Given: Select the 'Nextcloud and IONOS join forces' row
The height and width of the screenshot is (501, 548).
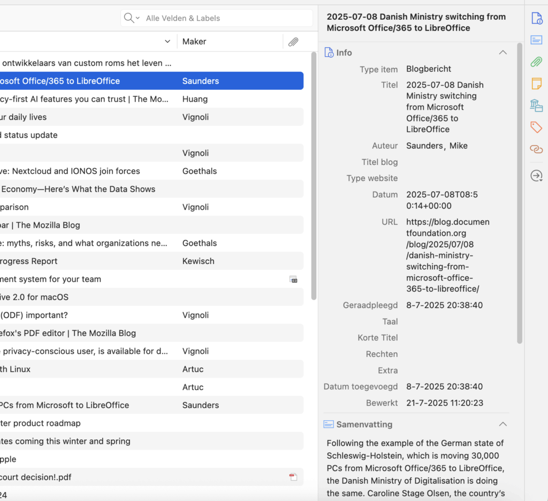Looking at the screenshot, I should pos(151,171).
